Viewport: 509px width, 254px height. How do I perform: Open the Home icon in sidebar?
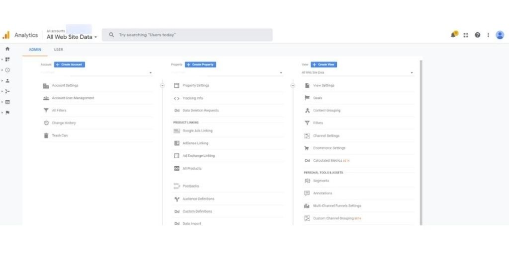(7, 49)
